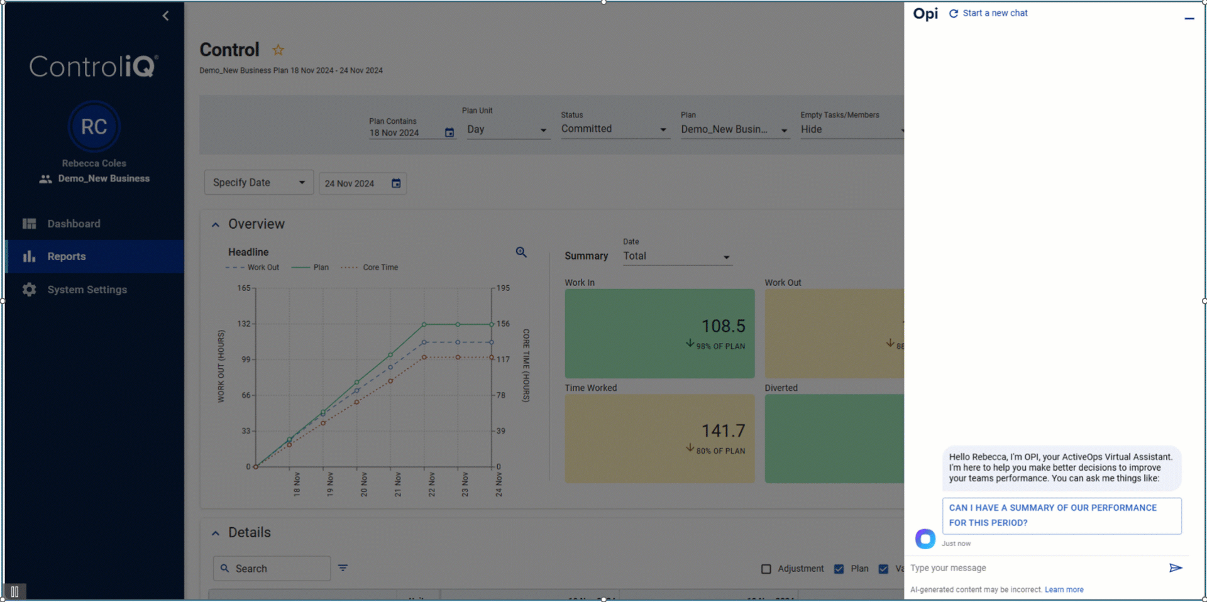The height and width of the screenshot is (602, 1207).
Task: Click the Work Out legend entry
Action: (252, 268)
